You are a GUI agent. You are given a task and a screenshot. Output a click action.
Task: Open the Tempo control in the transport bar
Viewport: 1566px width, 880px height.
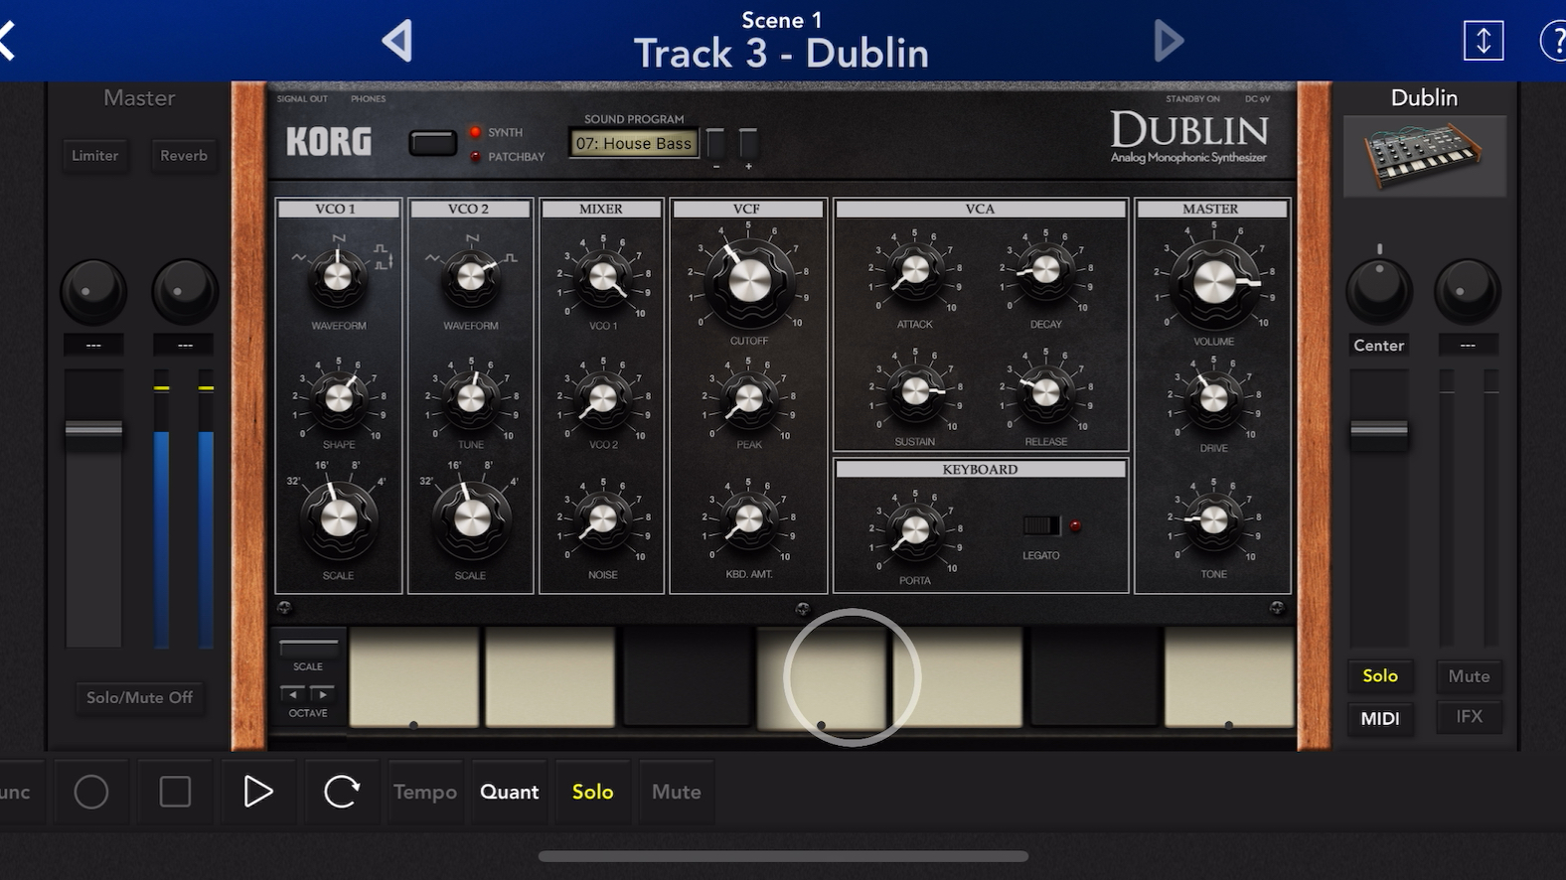pyautogui.click(x=424, y=792)
